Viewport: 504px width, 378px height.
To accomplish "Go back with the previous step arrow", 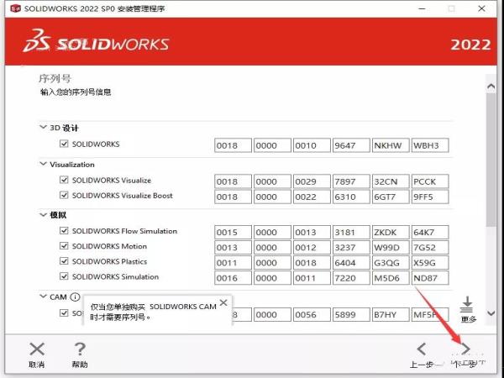I will click(422, 349).
